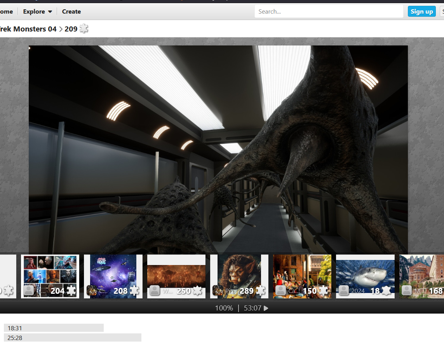The image size is (444, 347).
Task: Click the 53:07 timer text
Action: tap(252, 308)
